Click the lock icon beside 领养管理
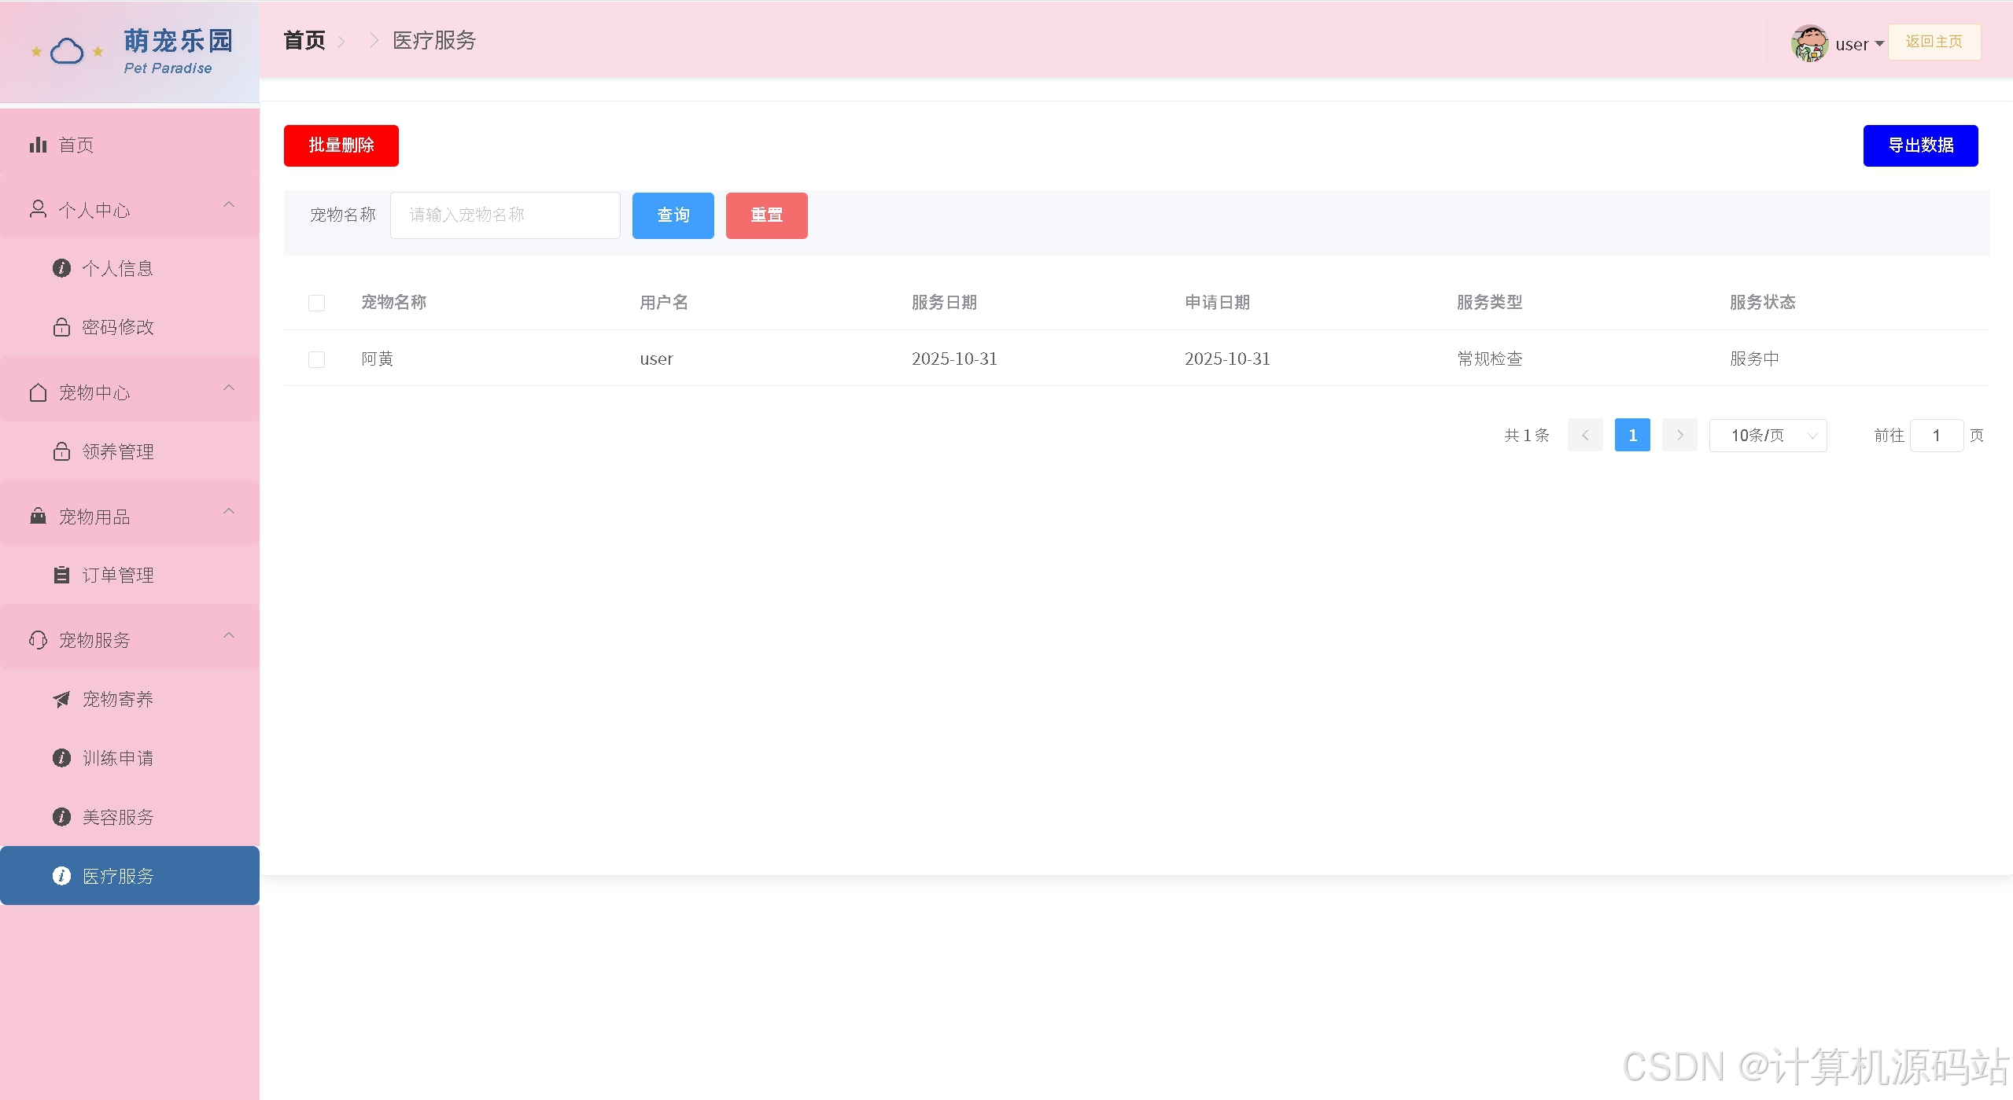The height and width of the screenshot is (1100, 2013). point(61,451)
